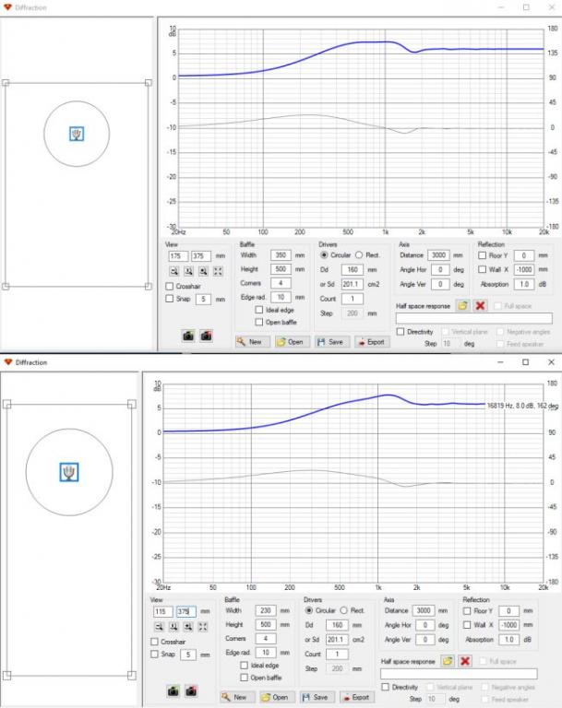Click the zoom in icon in the lower View panel

coord(188,627)
